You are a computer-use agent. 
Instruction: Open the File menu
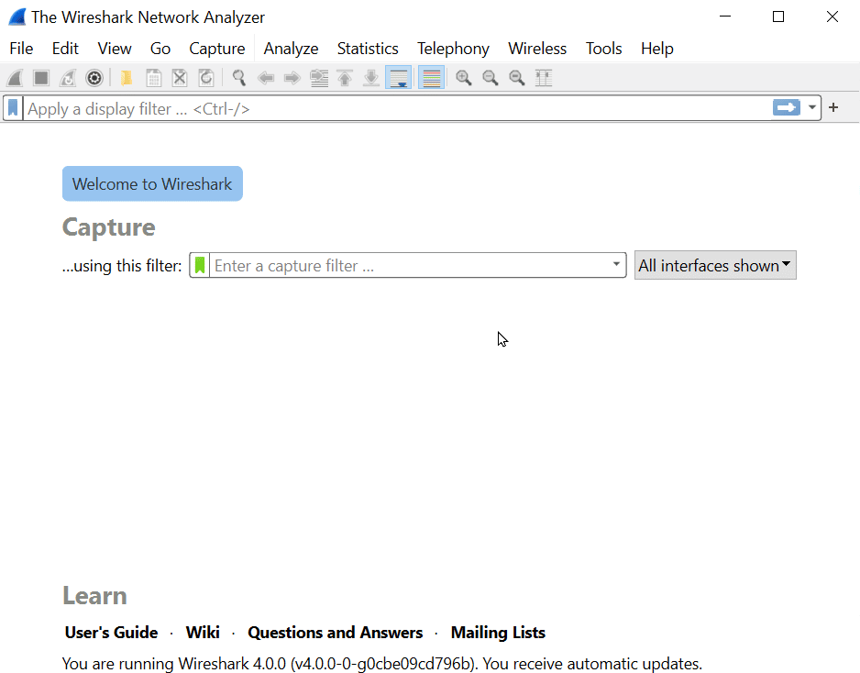click(x=21, y=49)
